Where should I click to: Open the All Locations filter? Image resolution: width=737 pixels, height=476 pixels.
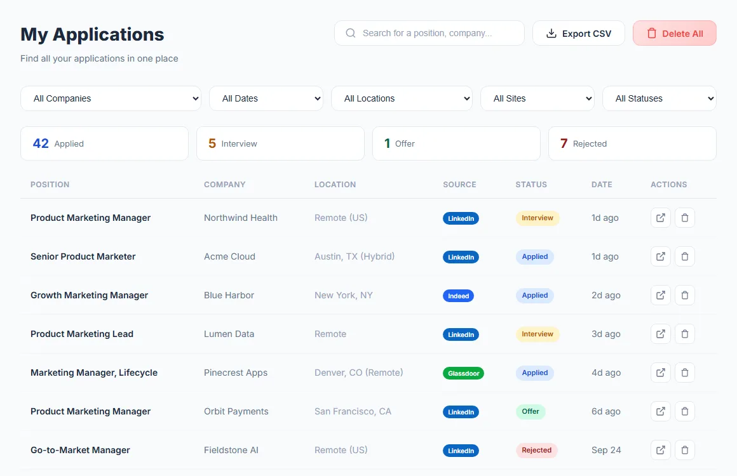[x=402, y=98]
